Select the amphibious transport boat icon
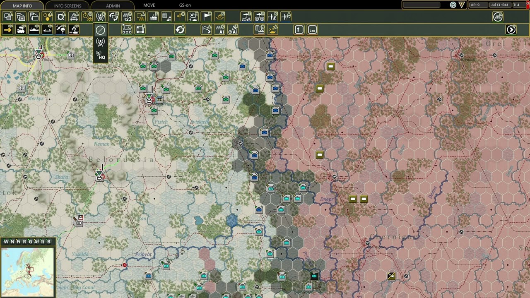 click(48, 29)
